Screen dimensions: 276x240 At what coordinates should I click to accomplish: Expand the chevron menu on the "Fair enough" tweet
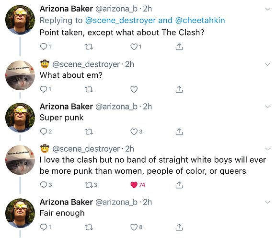pyautogui.click(x=267, y=202)
